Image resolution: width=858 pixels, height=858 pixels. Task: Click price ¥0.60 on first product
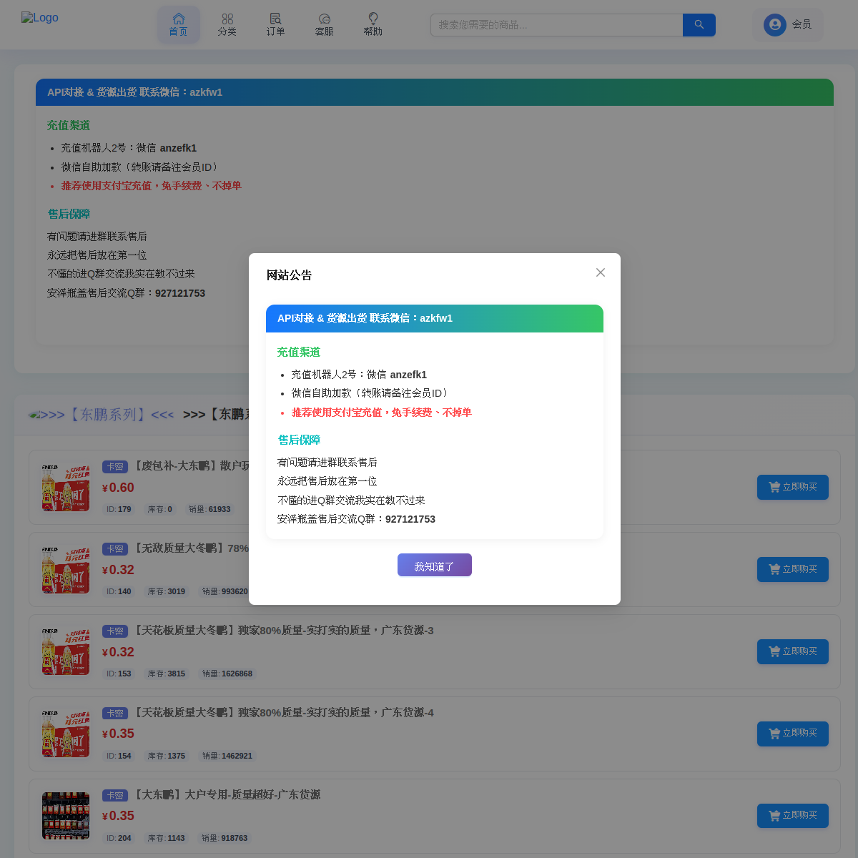(118, 488)
